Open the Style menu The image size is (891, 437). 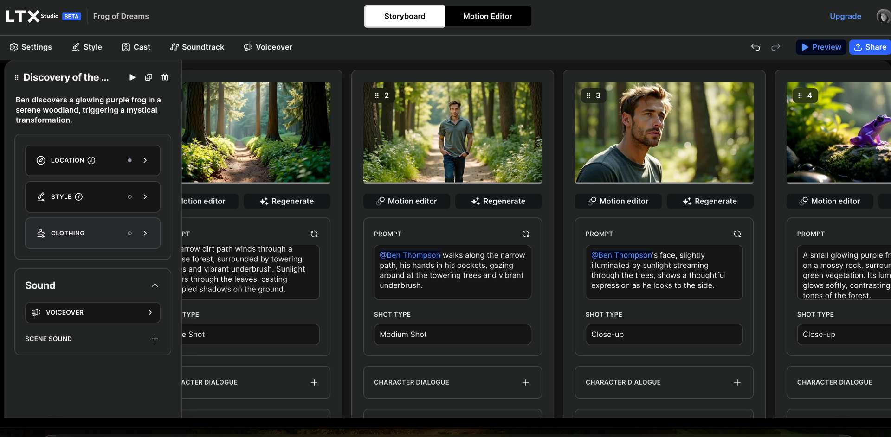[x=87, y=47]
